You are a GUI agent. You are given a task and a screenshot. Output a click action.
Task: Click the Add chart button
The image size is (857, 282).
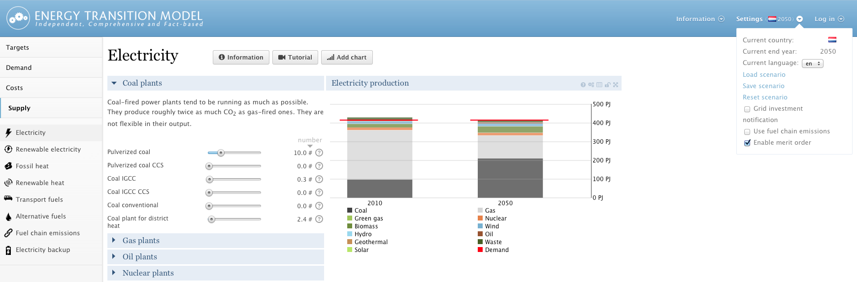(x=347, y=57)
